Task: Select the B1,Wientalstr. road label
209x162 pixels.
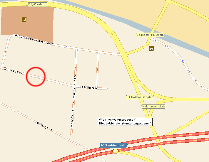Action: pyautogui.click(x=38, y=4)
